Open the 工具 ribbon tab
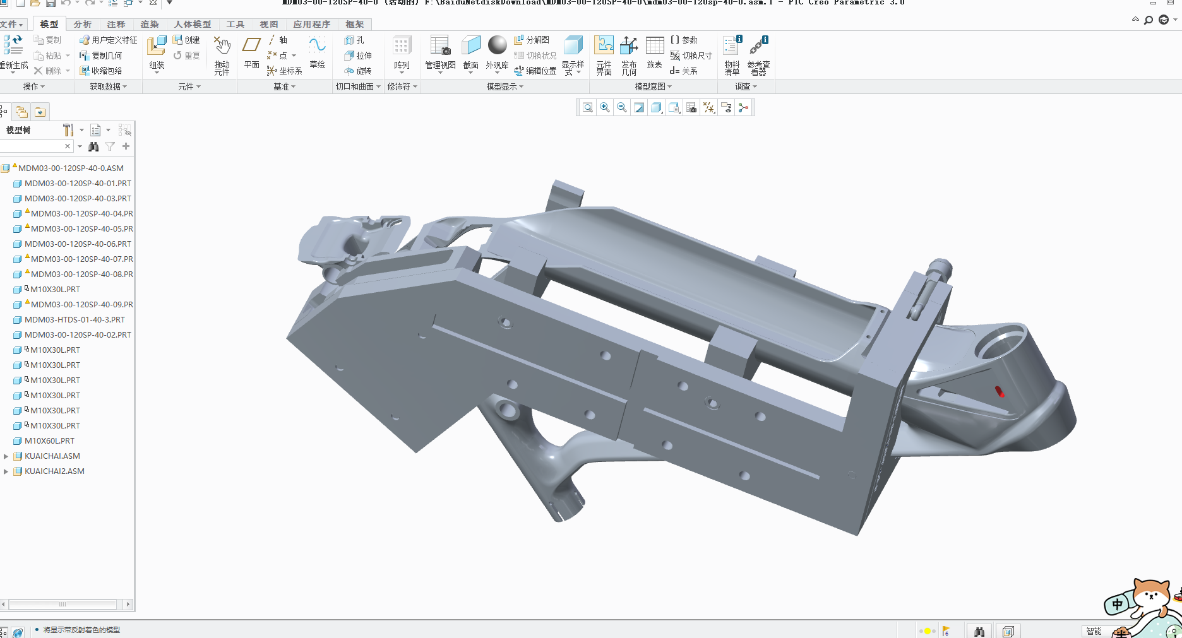Screen dimensions: 1182x638 [x=235, y=24]
